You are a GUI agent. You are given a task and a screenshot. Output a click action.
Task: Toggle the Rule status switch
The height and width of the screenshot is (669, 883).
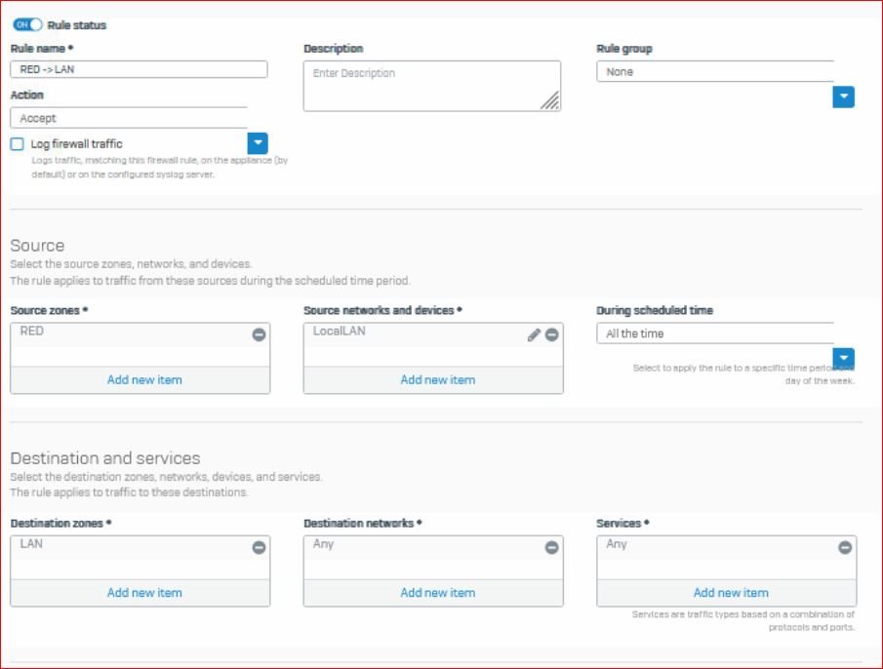[27, 24]
